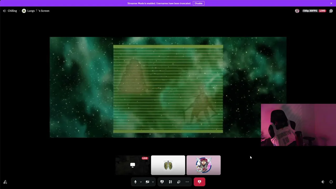Dismiss the Streamer Mode banner
The height and width of the screenshot is (189, 336).
331,3
